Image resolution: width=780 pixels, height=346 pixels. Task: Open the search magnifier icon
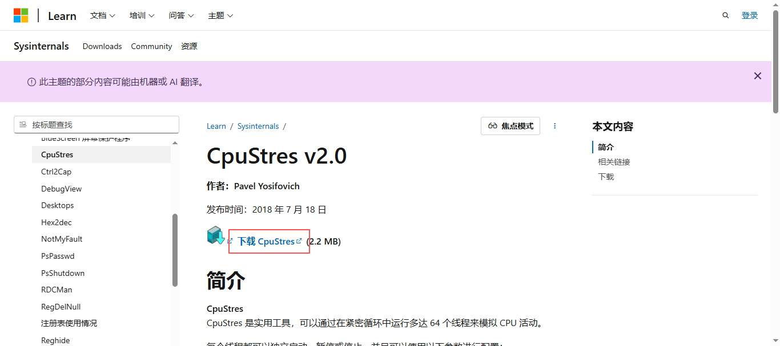[726, 15]
